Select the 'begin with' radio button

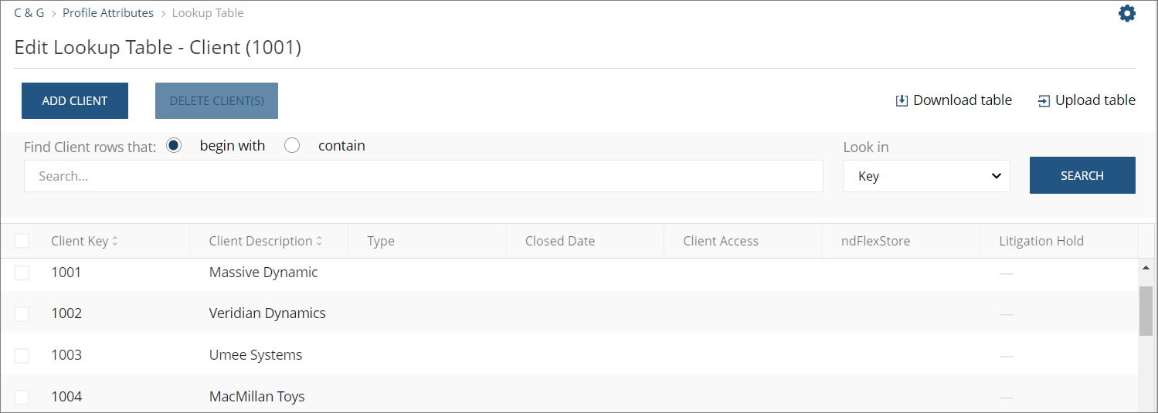[x=174, y=146]
